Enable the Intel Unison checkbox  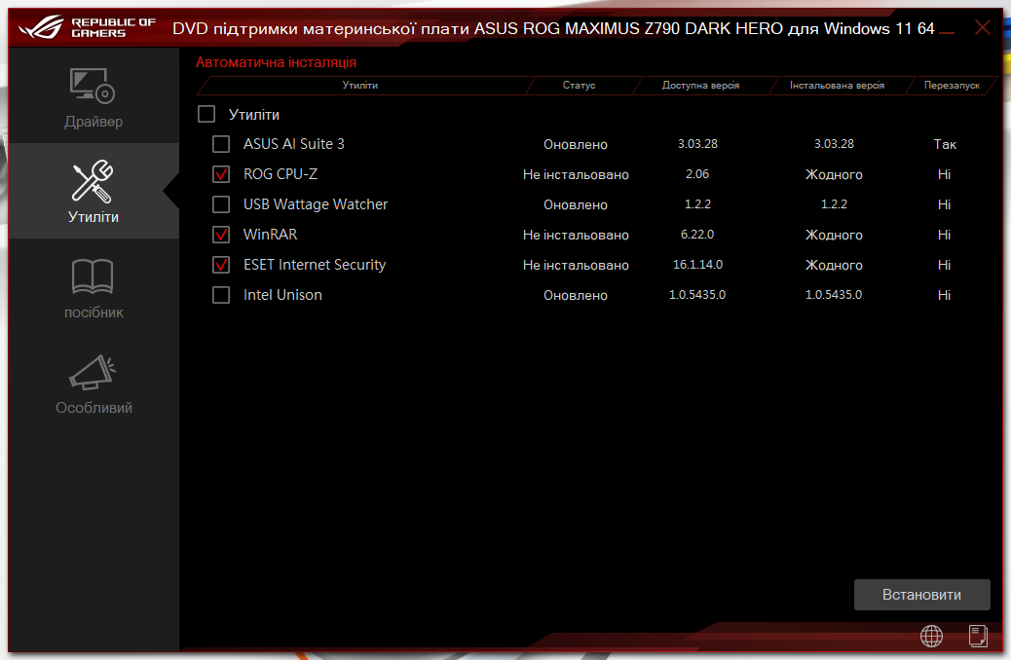[x=220, y=294]
